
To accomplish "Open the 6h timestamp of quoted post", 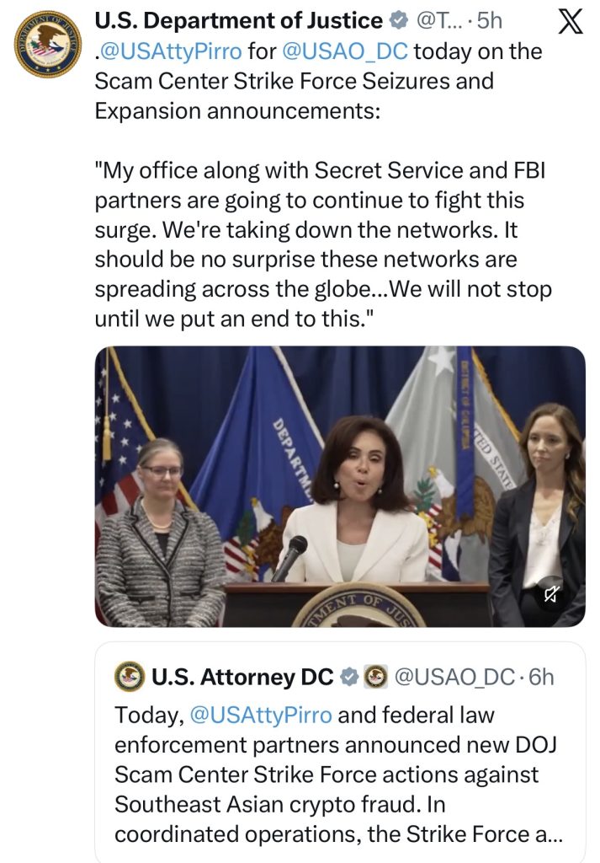I will (542, 677).
